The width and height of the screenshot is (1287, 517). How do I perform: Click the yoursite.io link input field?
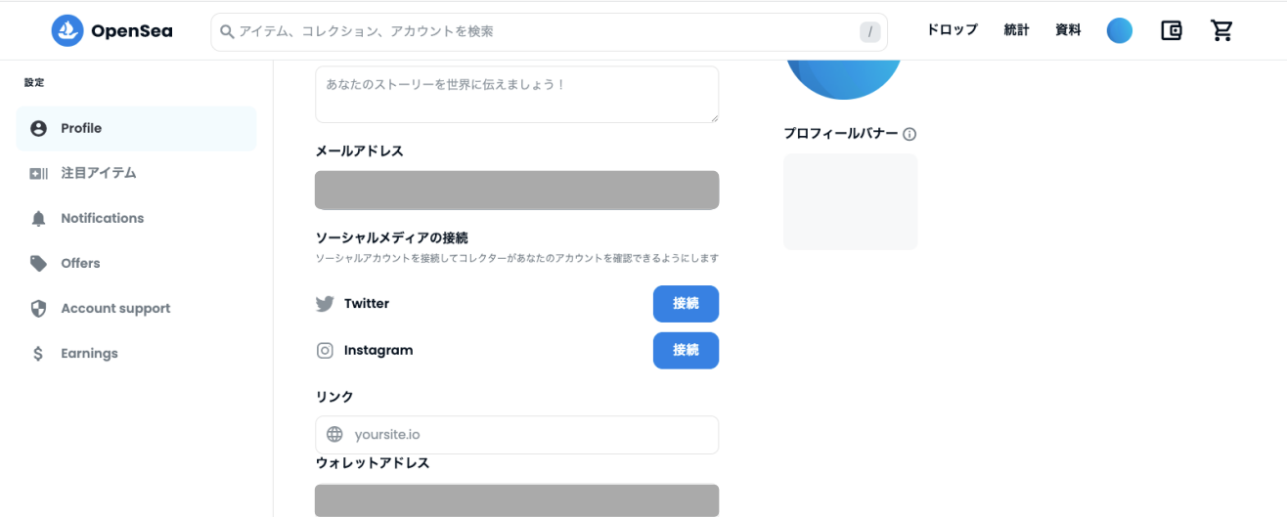coord(528,435)
